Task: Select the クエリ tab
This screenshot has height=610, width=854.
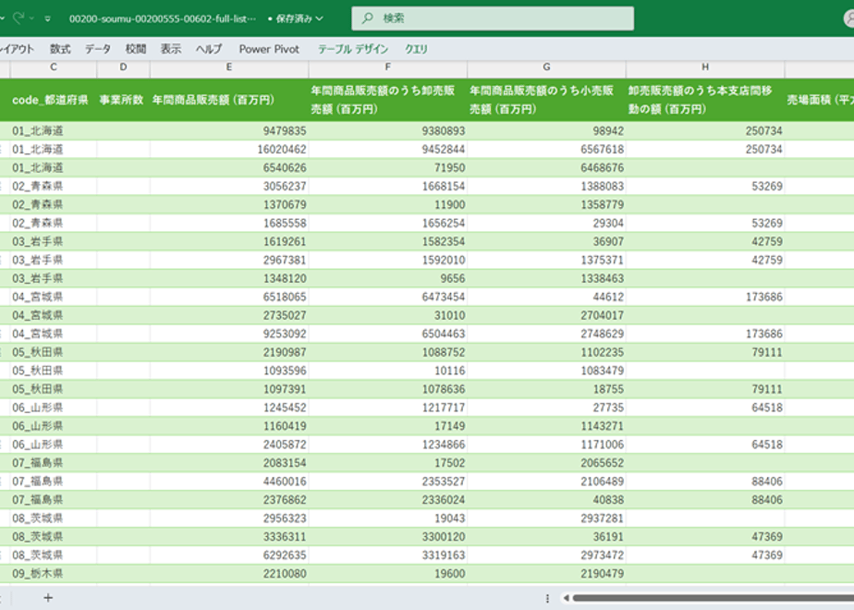Action: (x=416, y=49)
